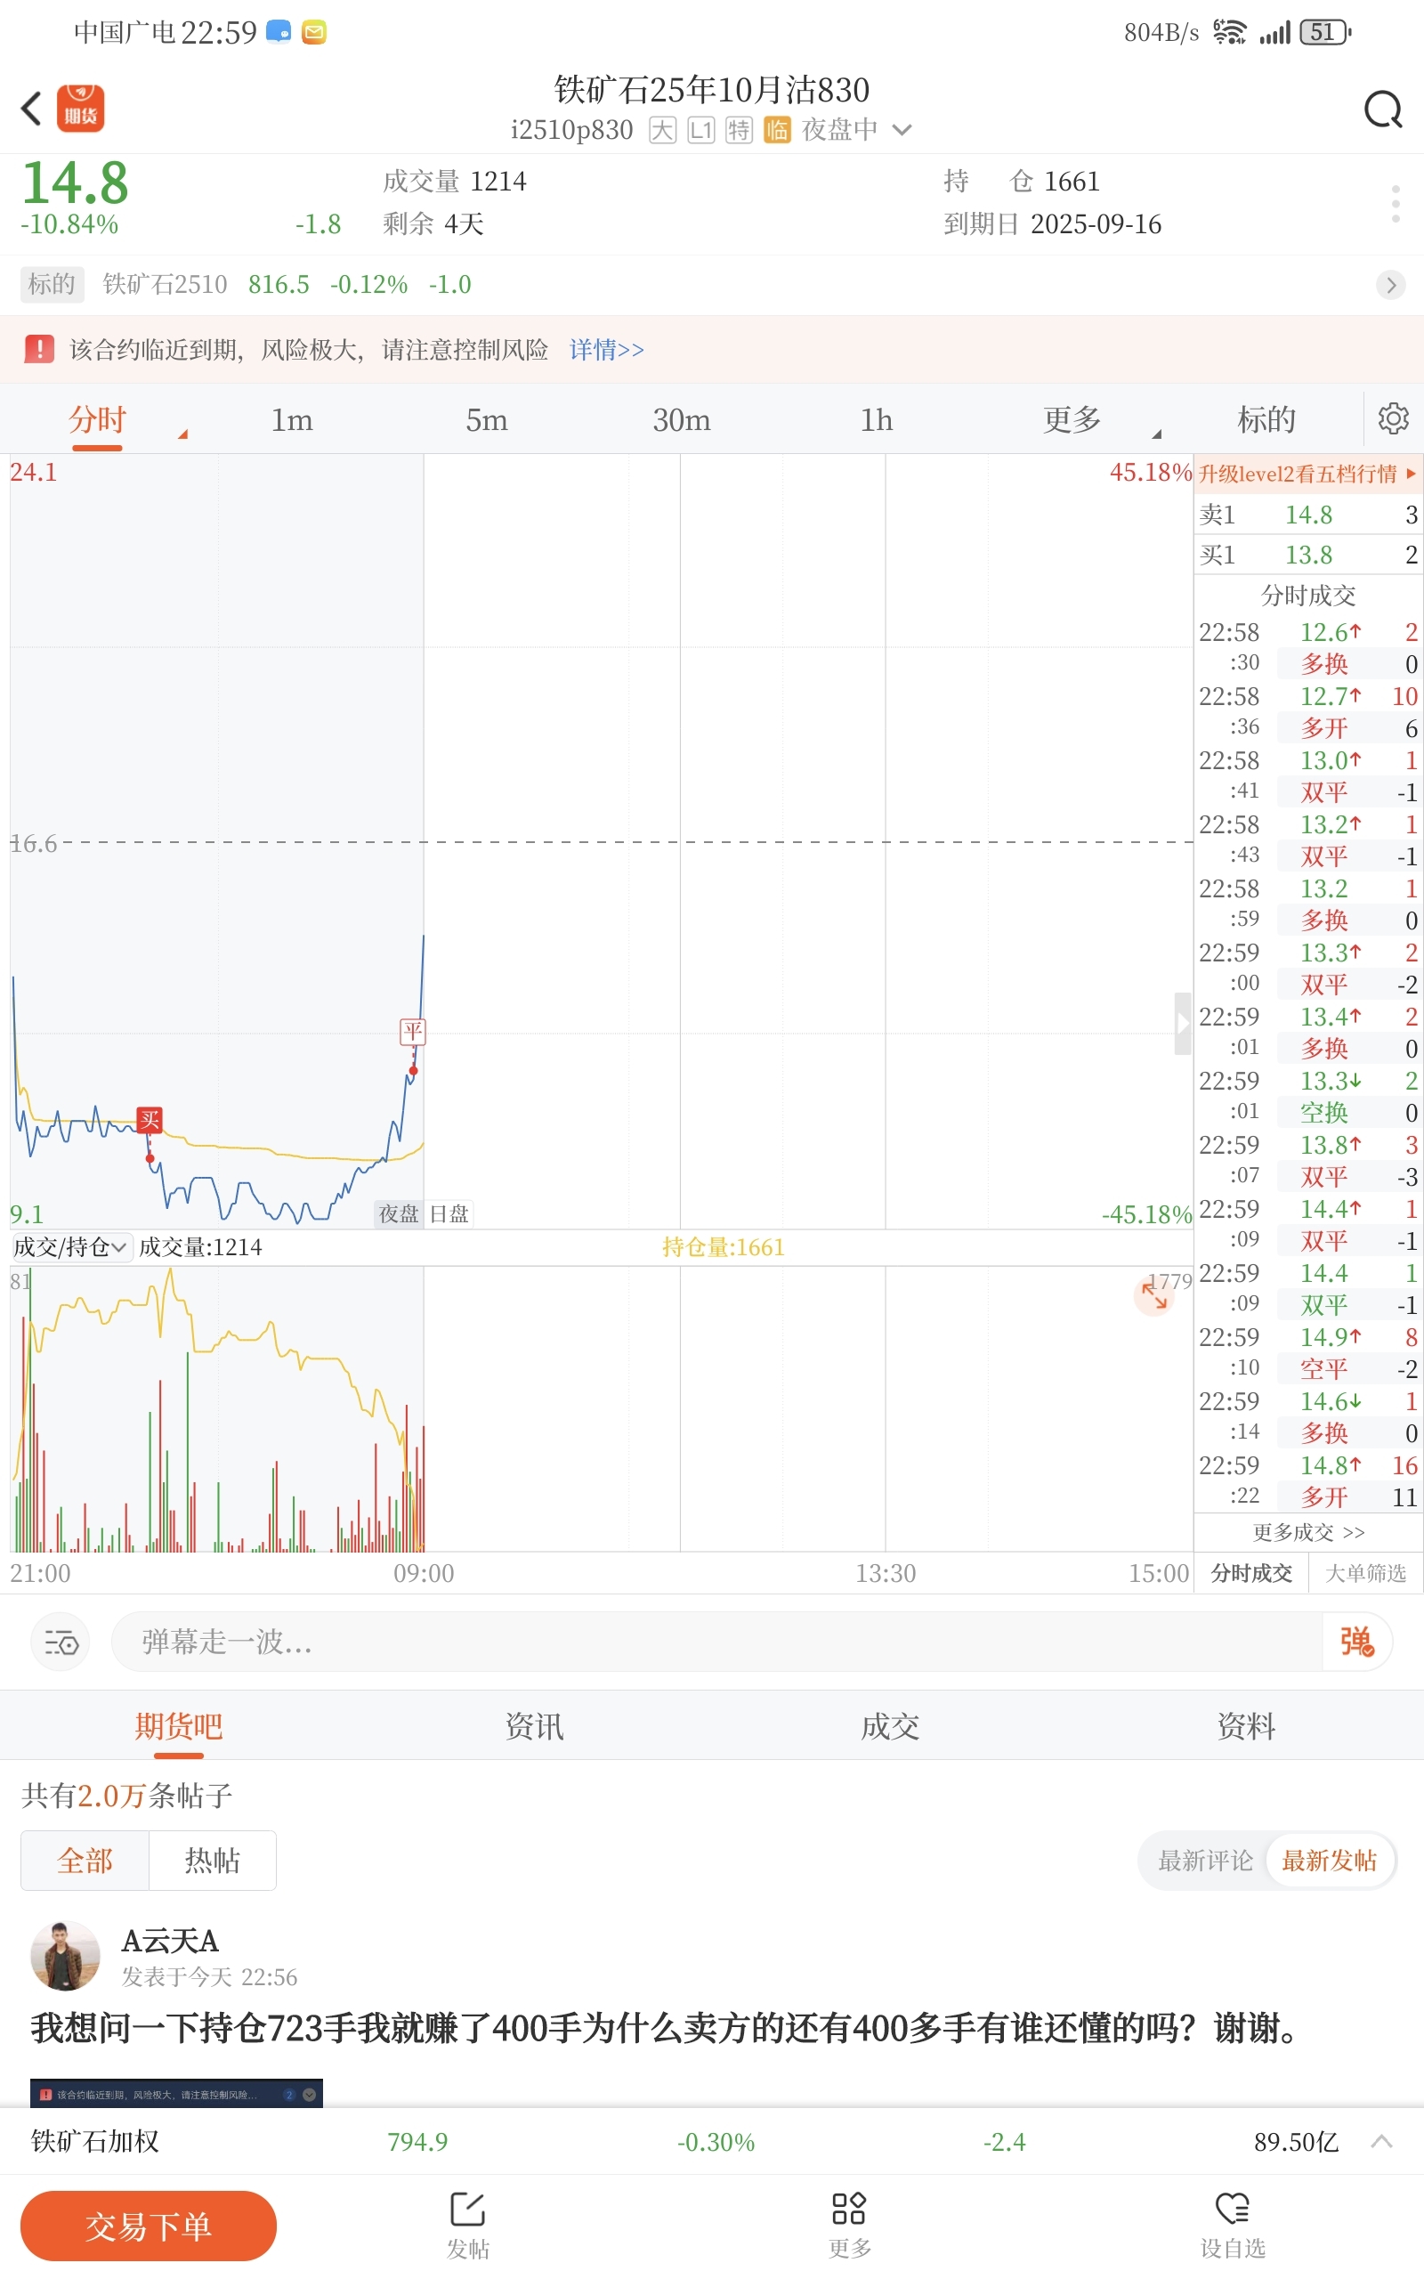Switch sorting to 最新评论

click(1204, 1861)
